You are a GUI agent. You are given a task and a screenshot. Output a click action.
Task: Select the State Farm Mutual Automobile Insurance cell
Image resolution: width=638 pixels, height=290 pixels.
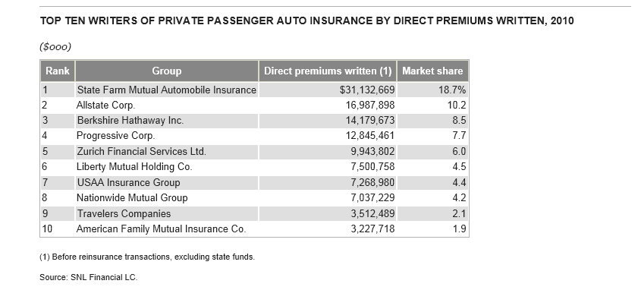[x=166, y=90]
